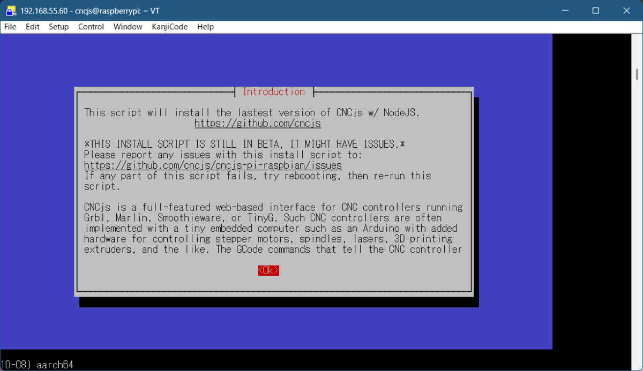This screenshot has width=643, height=371.
Task: Click the line starting 'This script will install'
Action: click(x=252, y=112)
